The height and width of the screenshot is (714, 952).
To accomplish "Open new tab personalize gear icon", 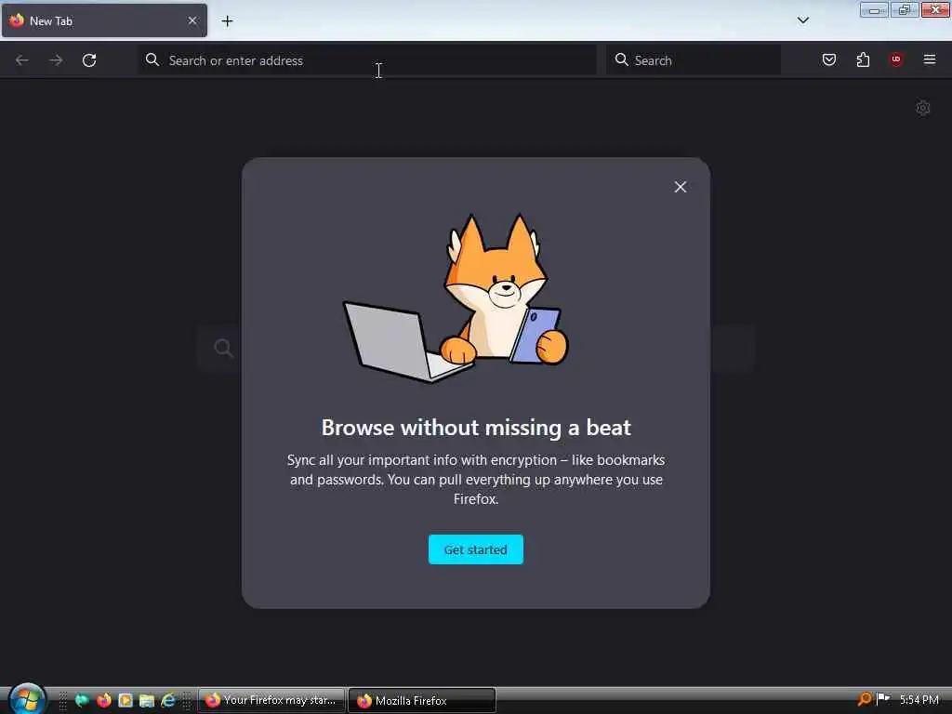I will pos(923,108).
